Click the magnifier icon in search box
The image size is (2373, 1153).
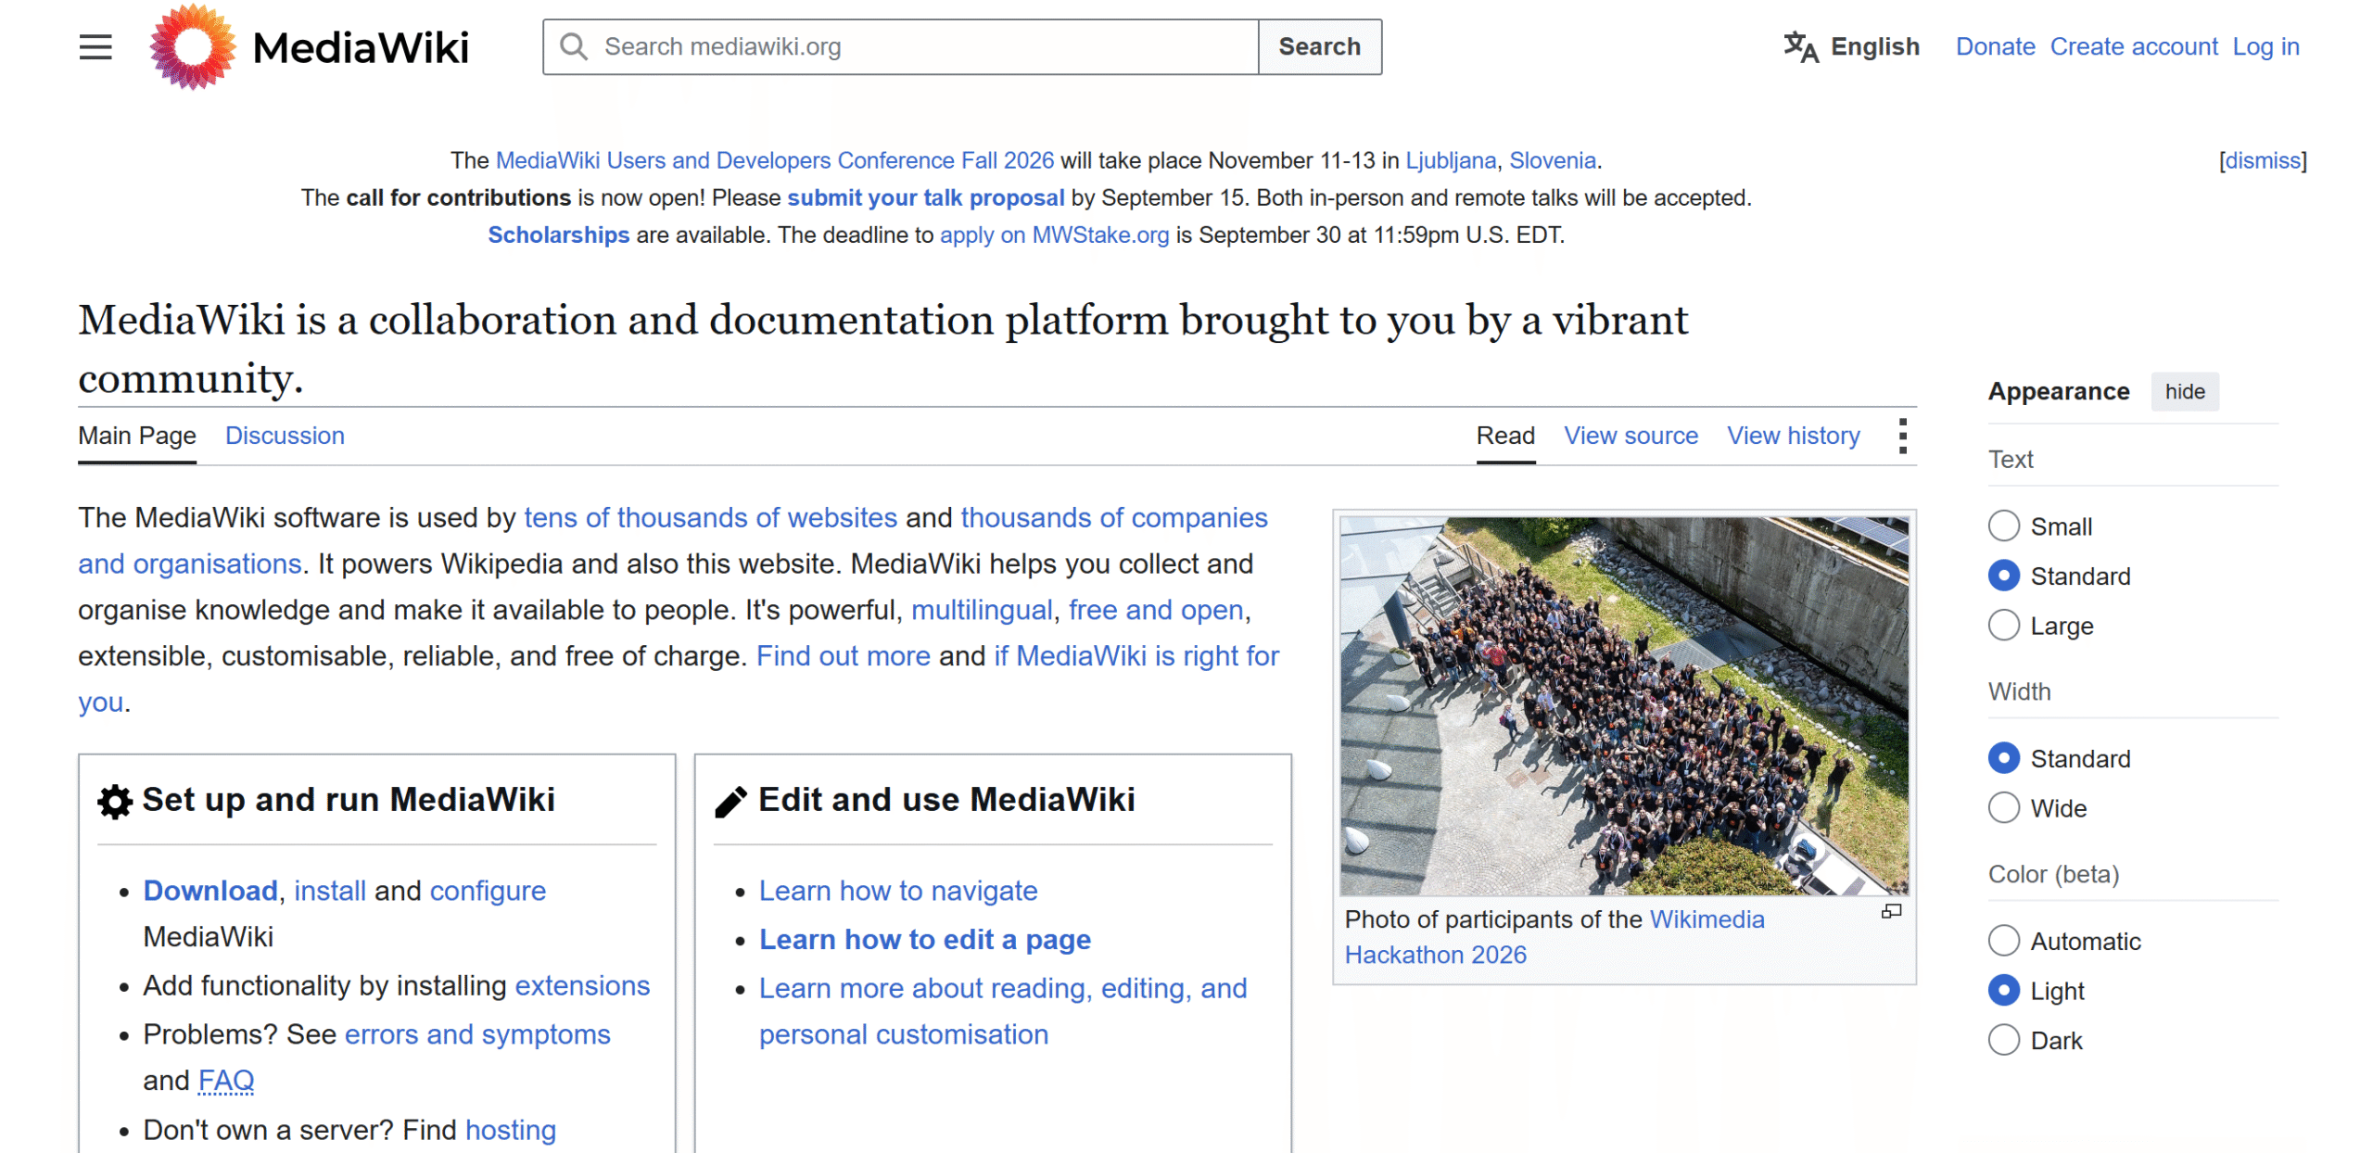pos(573,46)
